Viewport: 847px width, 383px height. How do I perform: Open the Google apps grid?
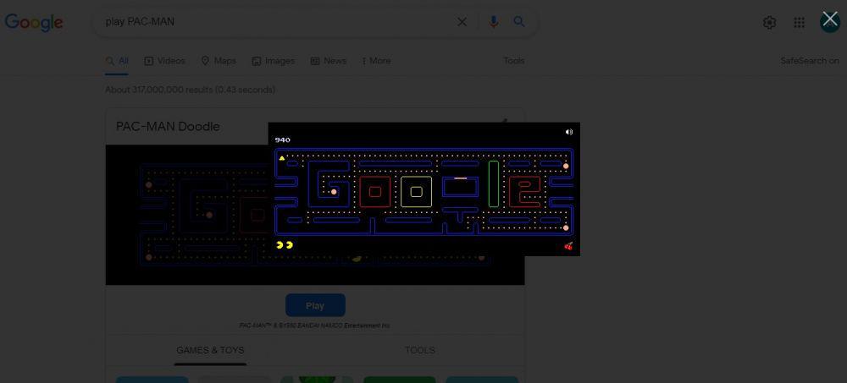[799, 22]
